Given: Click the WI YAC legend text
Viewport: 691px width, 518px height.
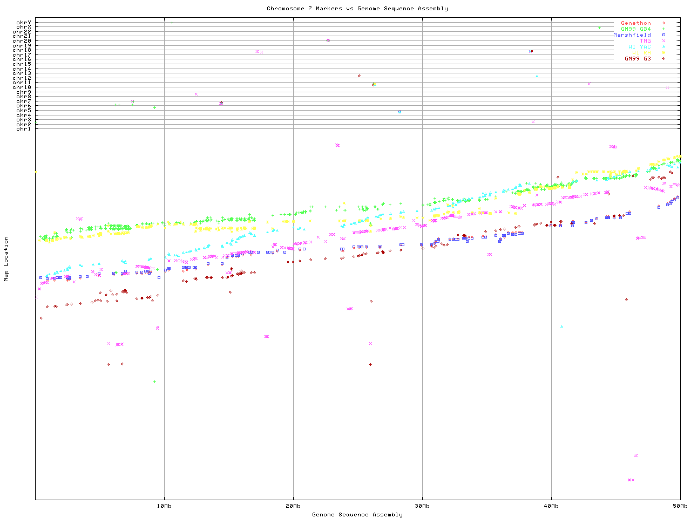Looking at the screenshot, I should click(x=639, y=47).
